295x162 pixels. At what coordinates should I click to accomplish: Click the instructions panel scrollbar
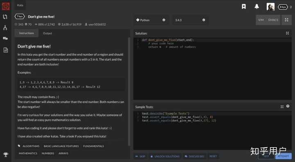pyautogui.click(x=129, y=91)
